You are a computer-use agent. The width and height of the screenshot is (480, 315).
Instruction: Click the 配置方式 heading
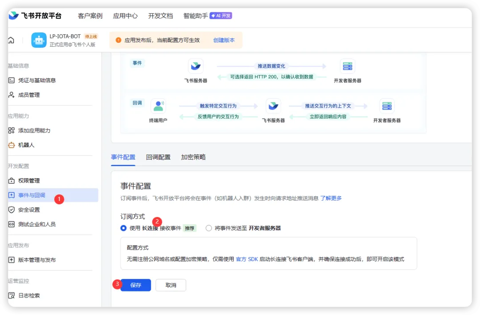137,247
